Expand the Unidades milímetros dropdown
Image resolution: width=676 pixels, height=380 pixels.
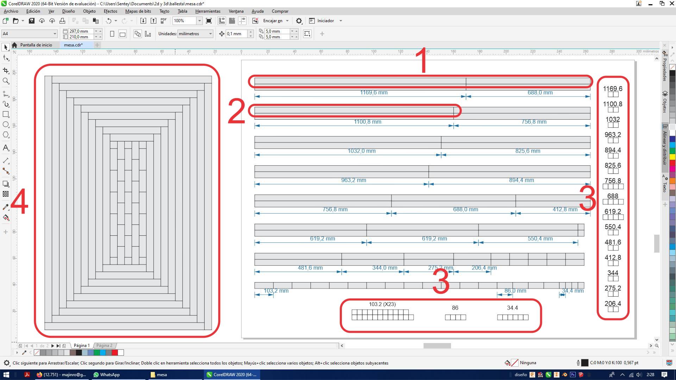point(210,34)
